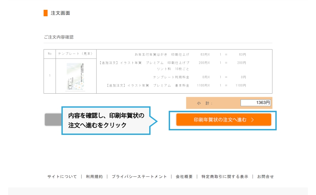Viewport: 316px width, 195px height.
Task: Select the プレミアム 基本料金 row text
Action: [x=148, y=85]
